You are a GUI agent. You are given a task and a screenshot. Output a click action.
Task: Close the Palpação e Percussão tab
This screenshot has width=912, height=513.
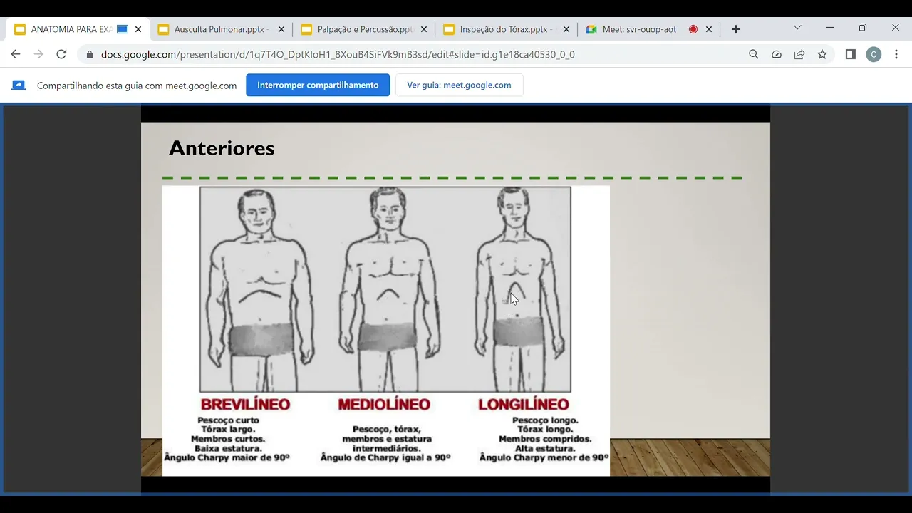tap(423, 29)
